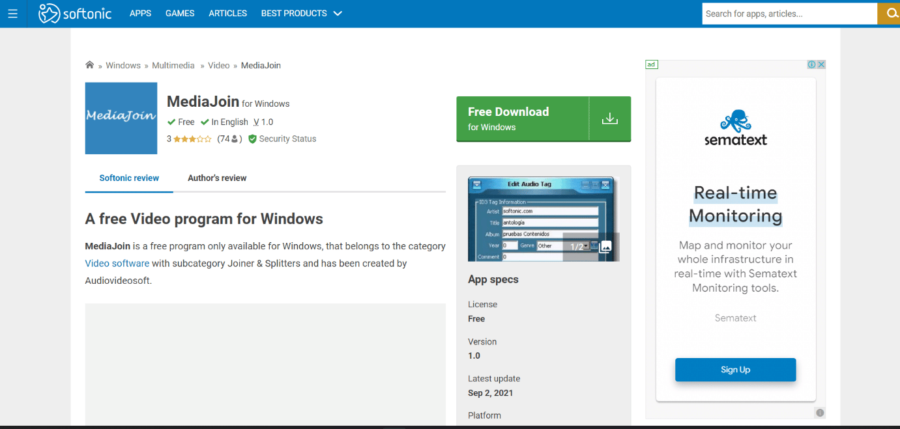Click the 'ad' label badge

click(x=652, y=64)
